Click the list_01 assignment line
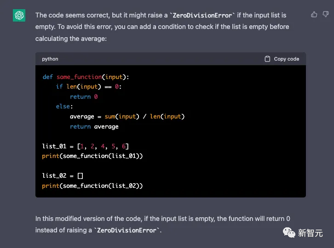The image size is (334, 248). (85, 147)
